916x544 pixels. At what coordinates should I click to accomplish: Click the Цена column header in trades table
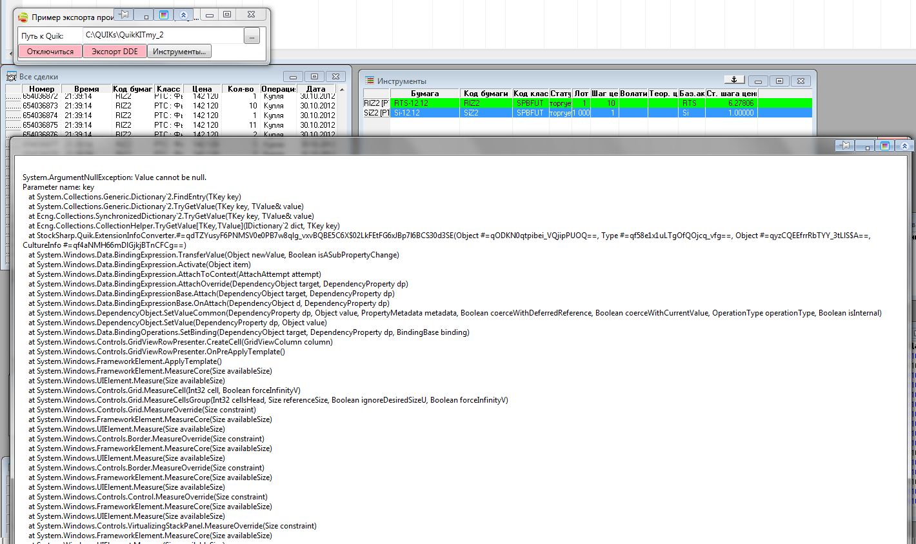click(202, 89)
